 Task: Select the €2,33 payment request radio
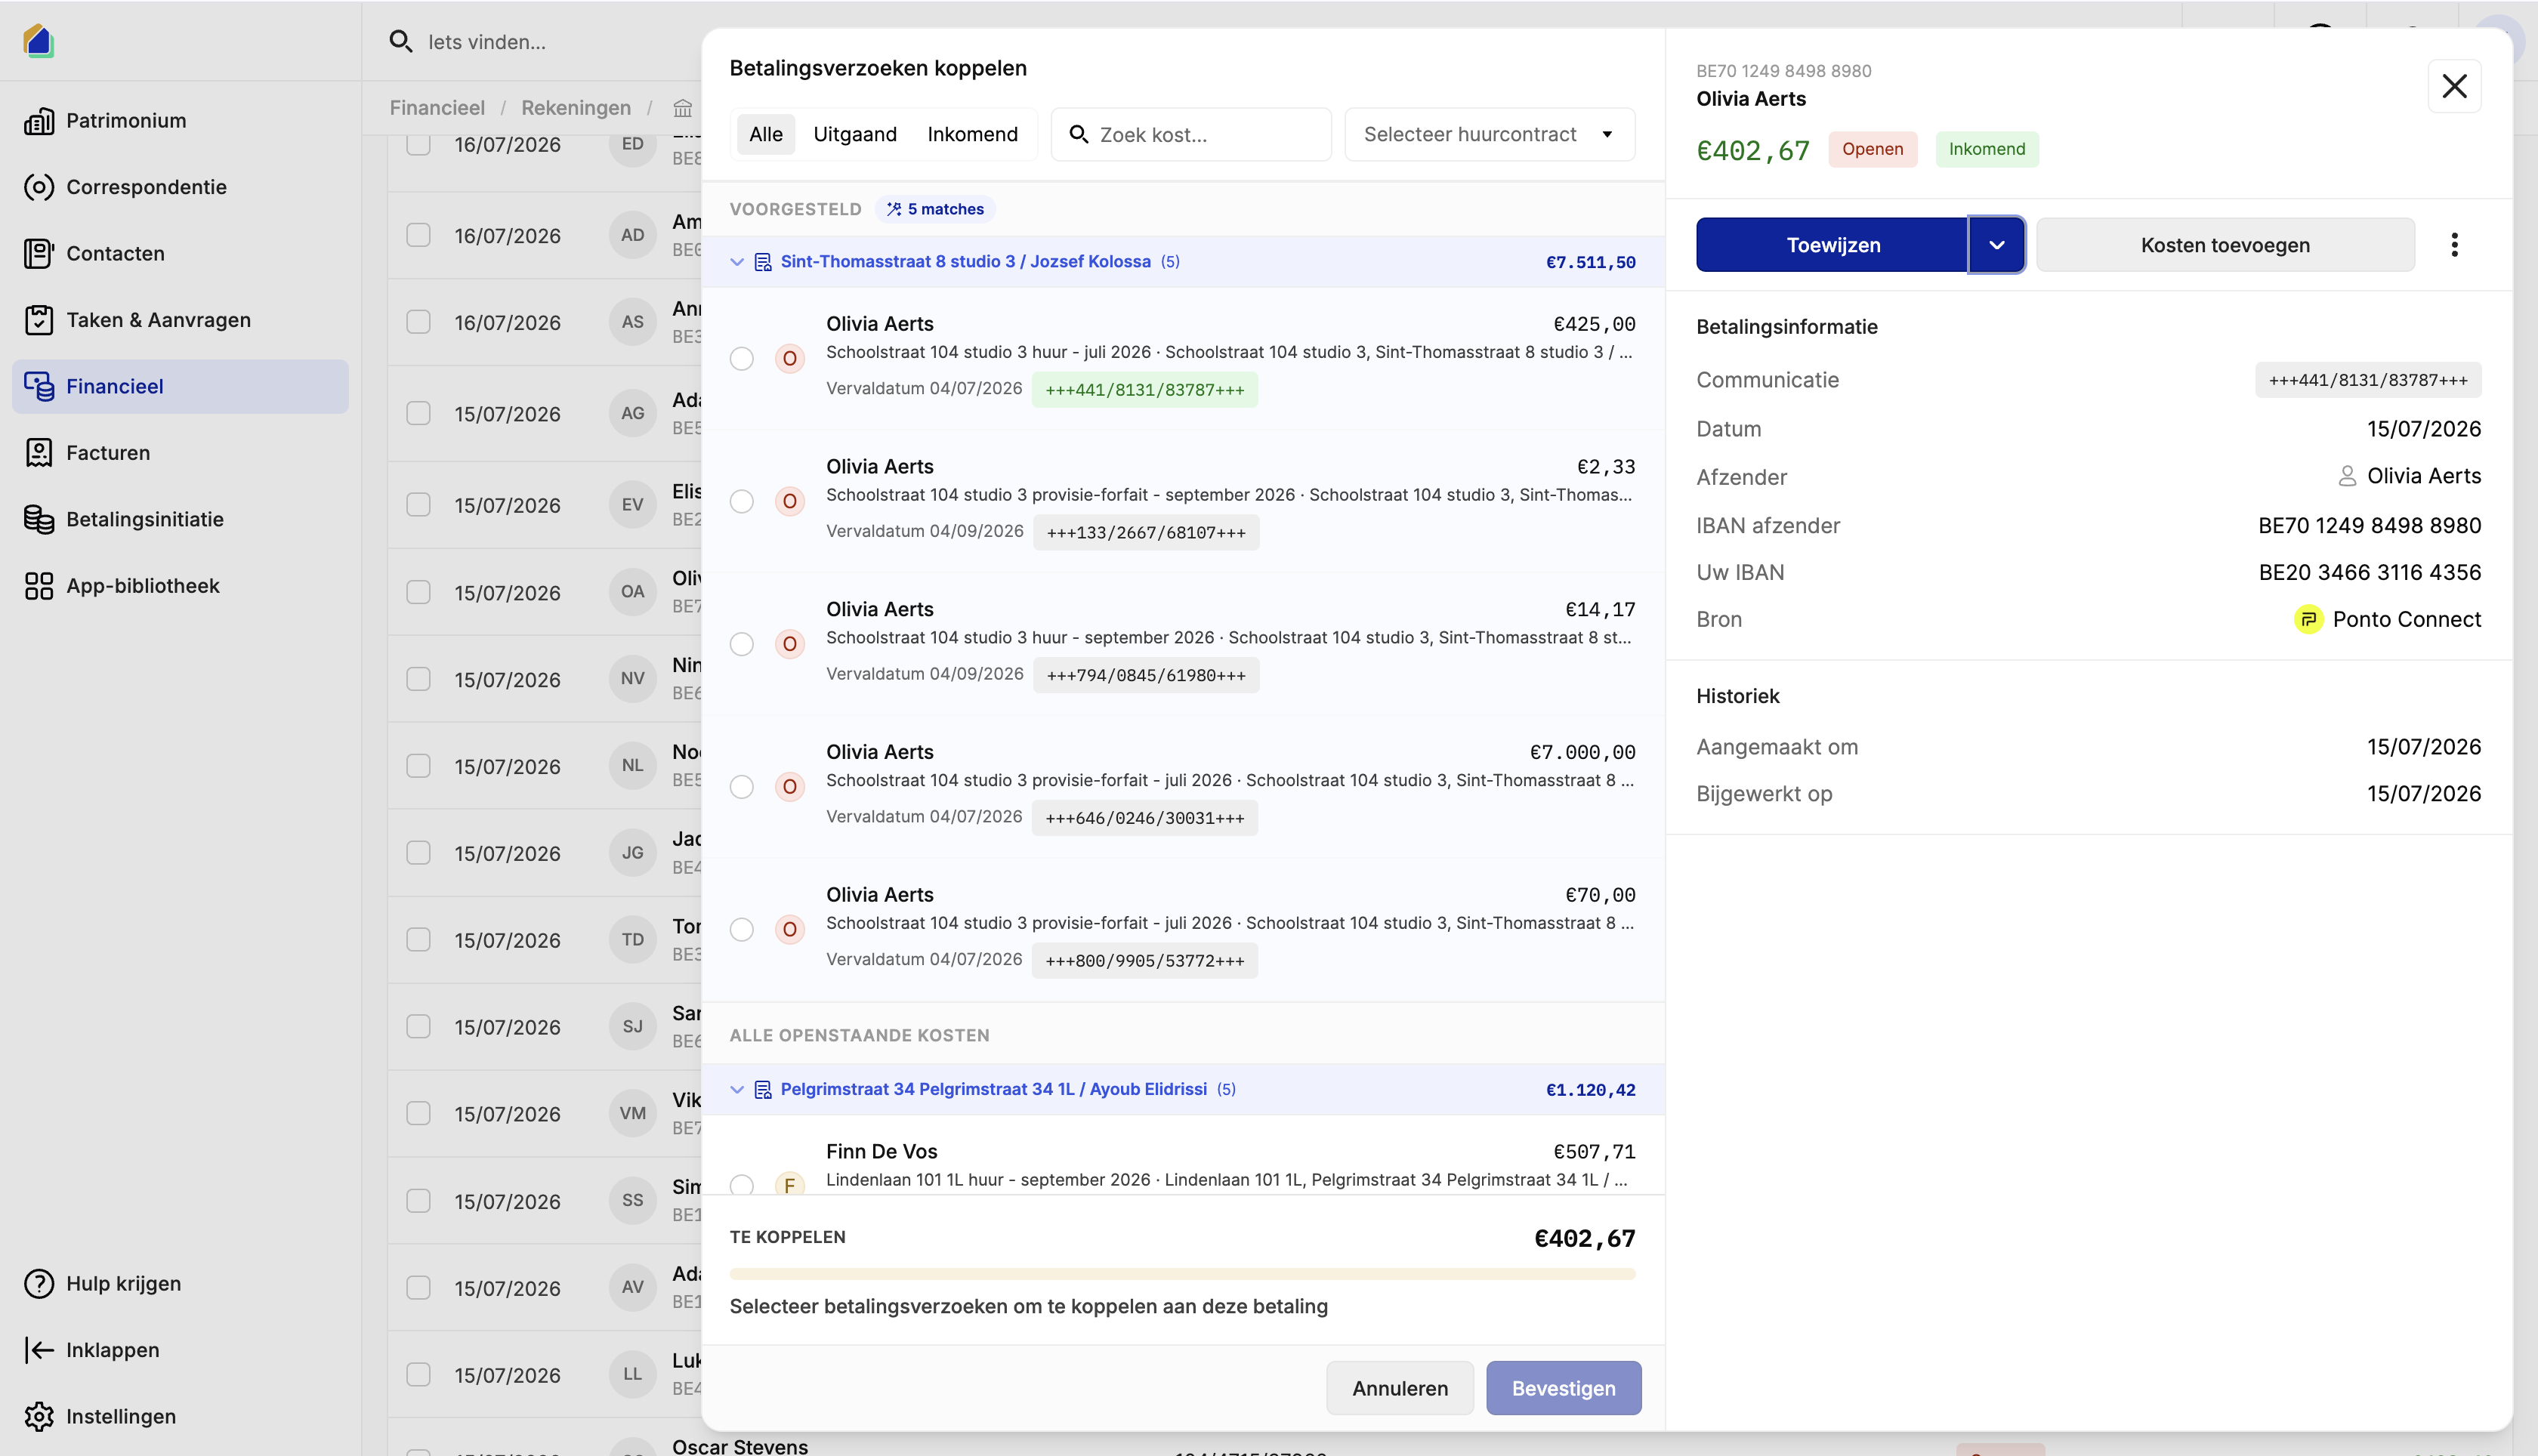pyautogui.click(x=742, y=502)
